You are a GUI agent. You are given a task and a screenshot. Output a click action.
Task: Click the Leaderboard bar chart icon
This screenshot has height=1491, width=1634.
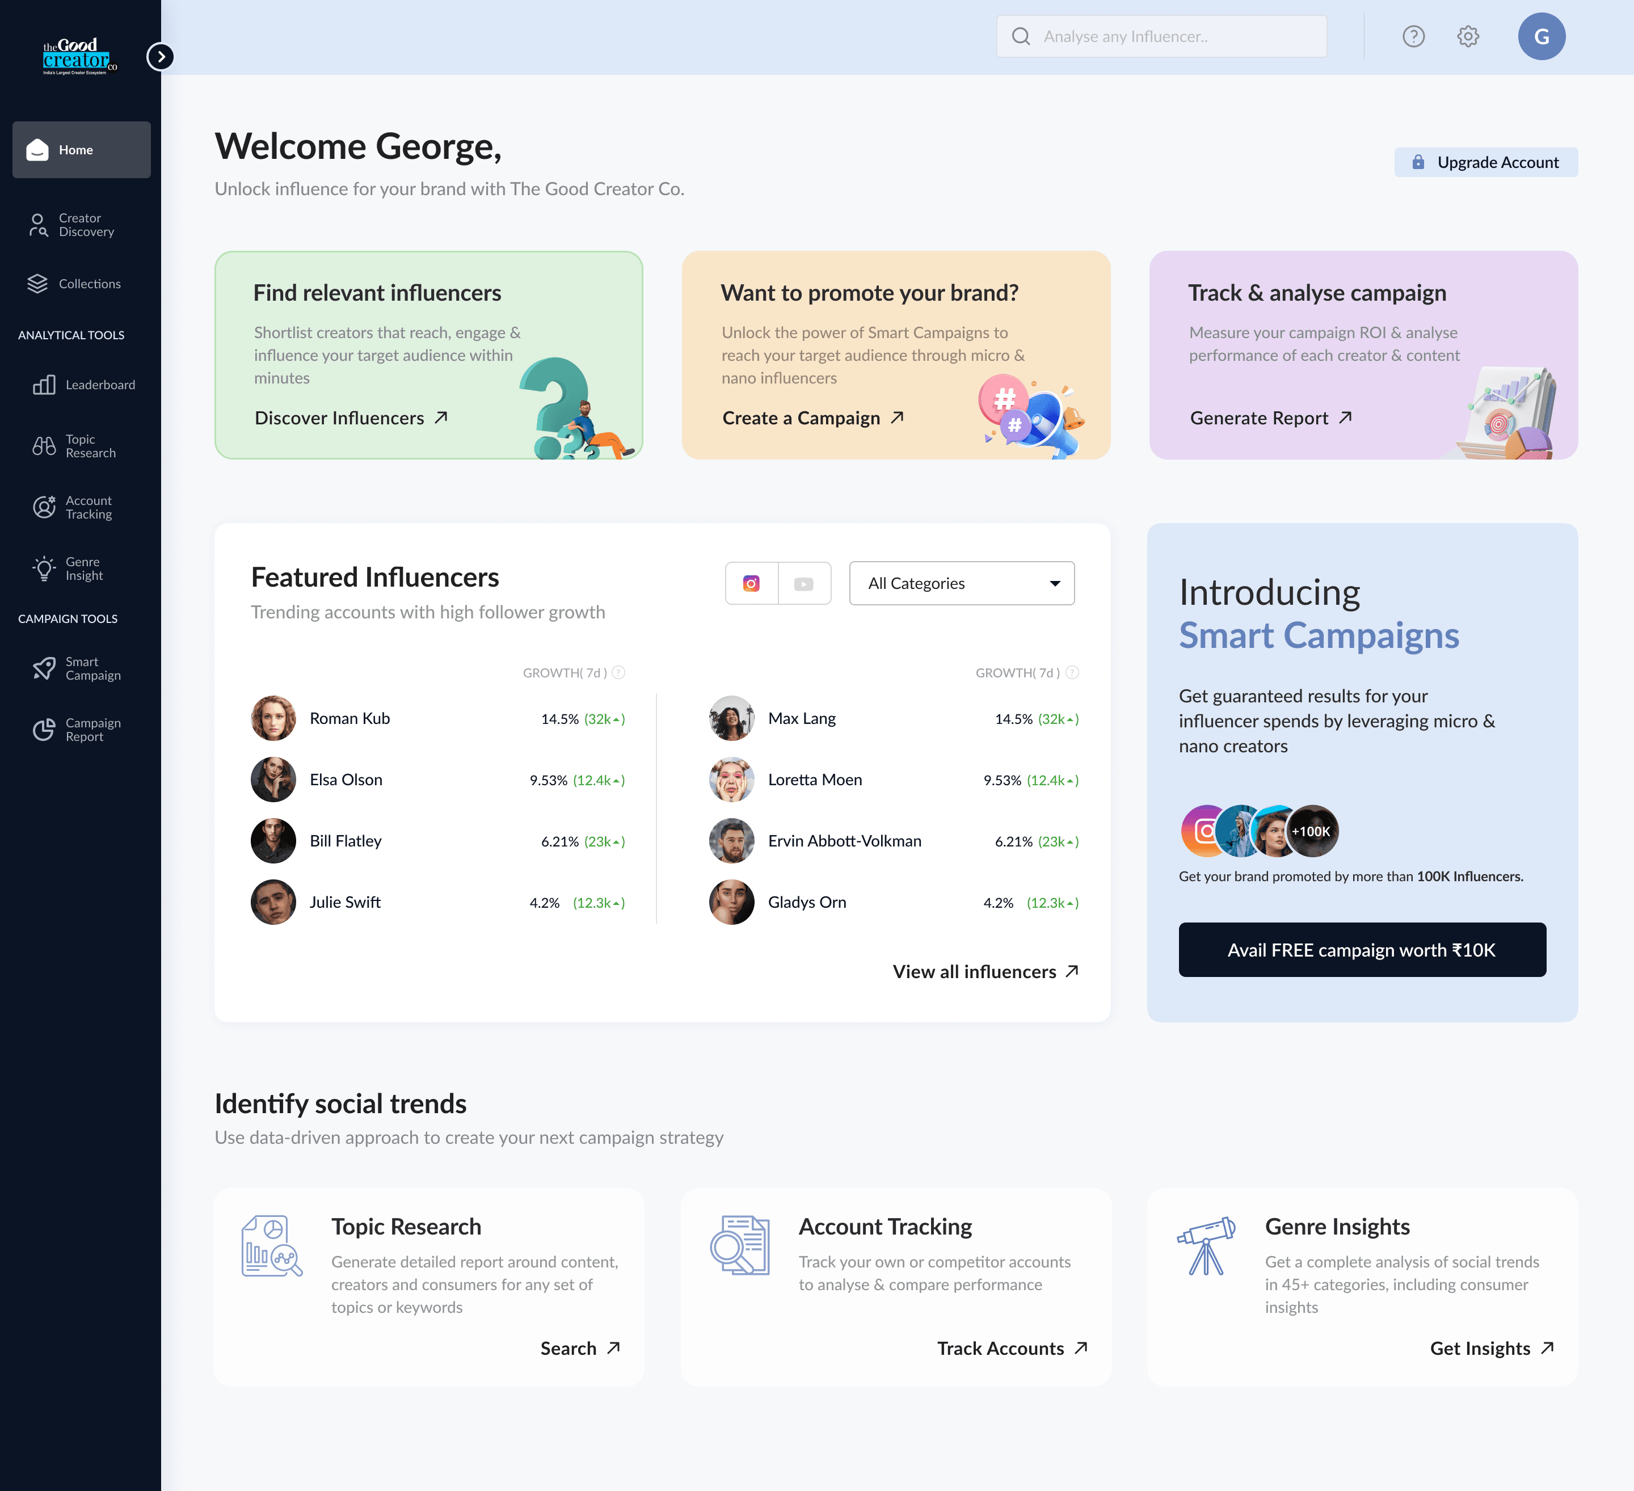pyautogui.click(x=44, y=385)
